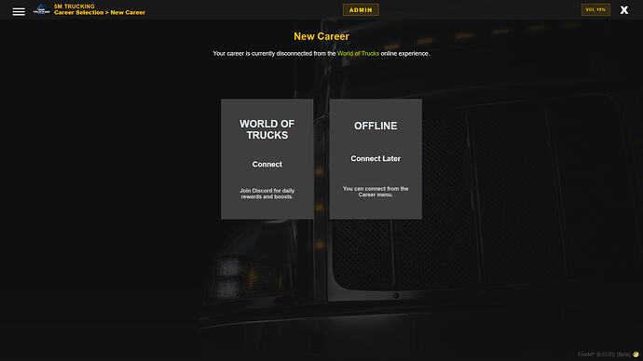
Task: Click the New Career heading
Action: click(x=321, y=36)
